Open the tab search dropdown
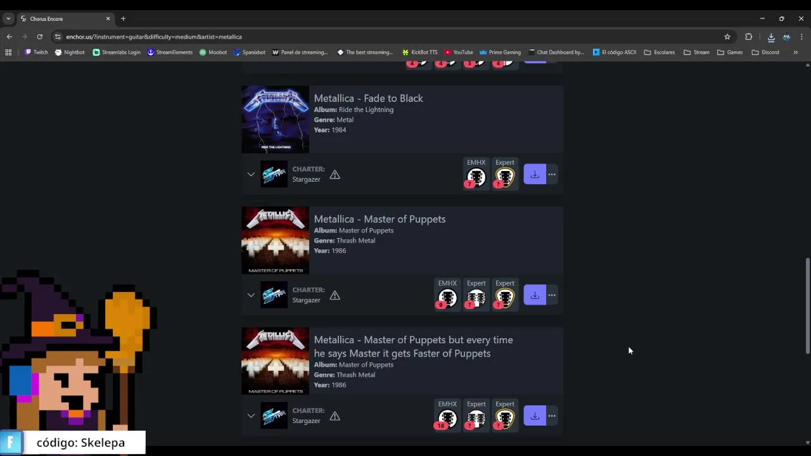The image size is (811, 456). (x=8, y=19)
